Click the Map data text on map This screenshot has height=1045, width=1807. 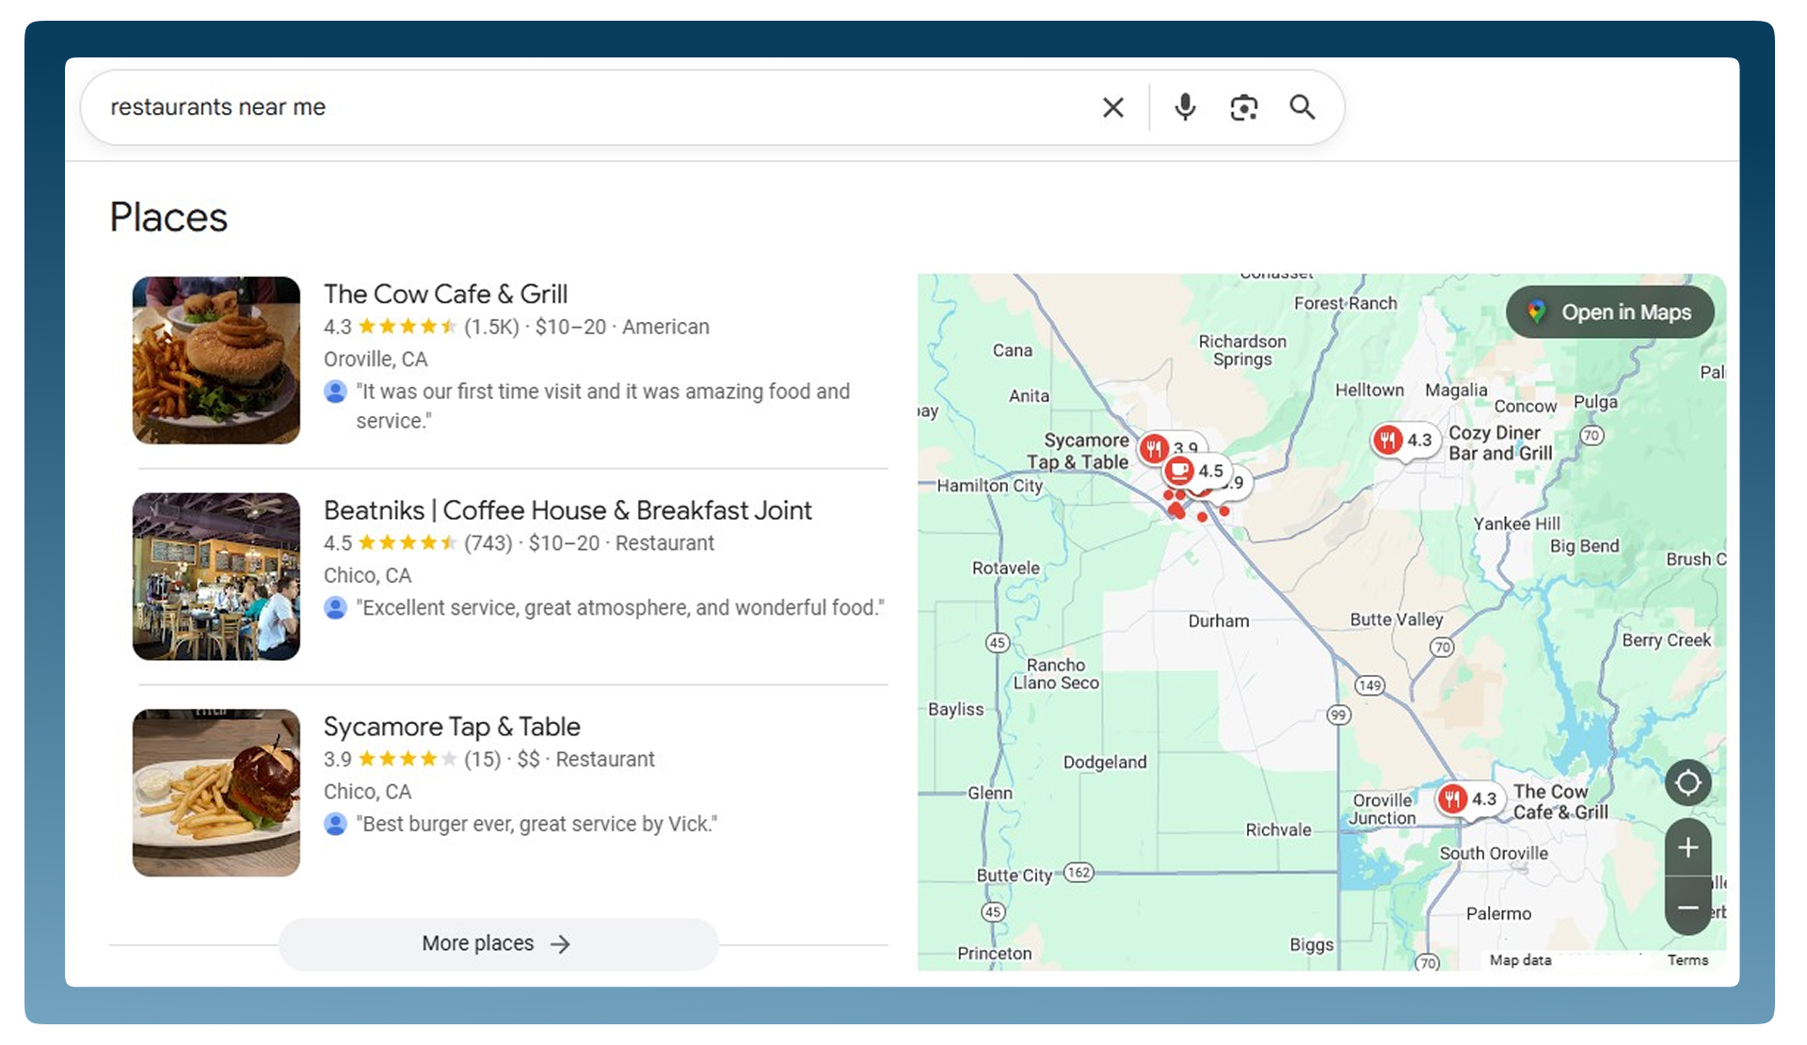(x=1520, y=960)
